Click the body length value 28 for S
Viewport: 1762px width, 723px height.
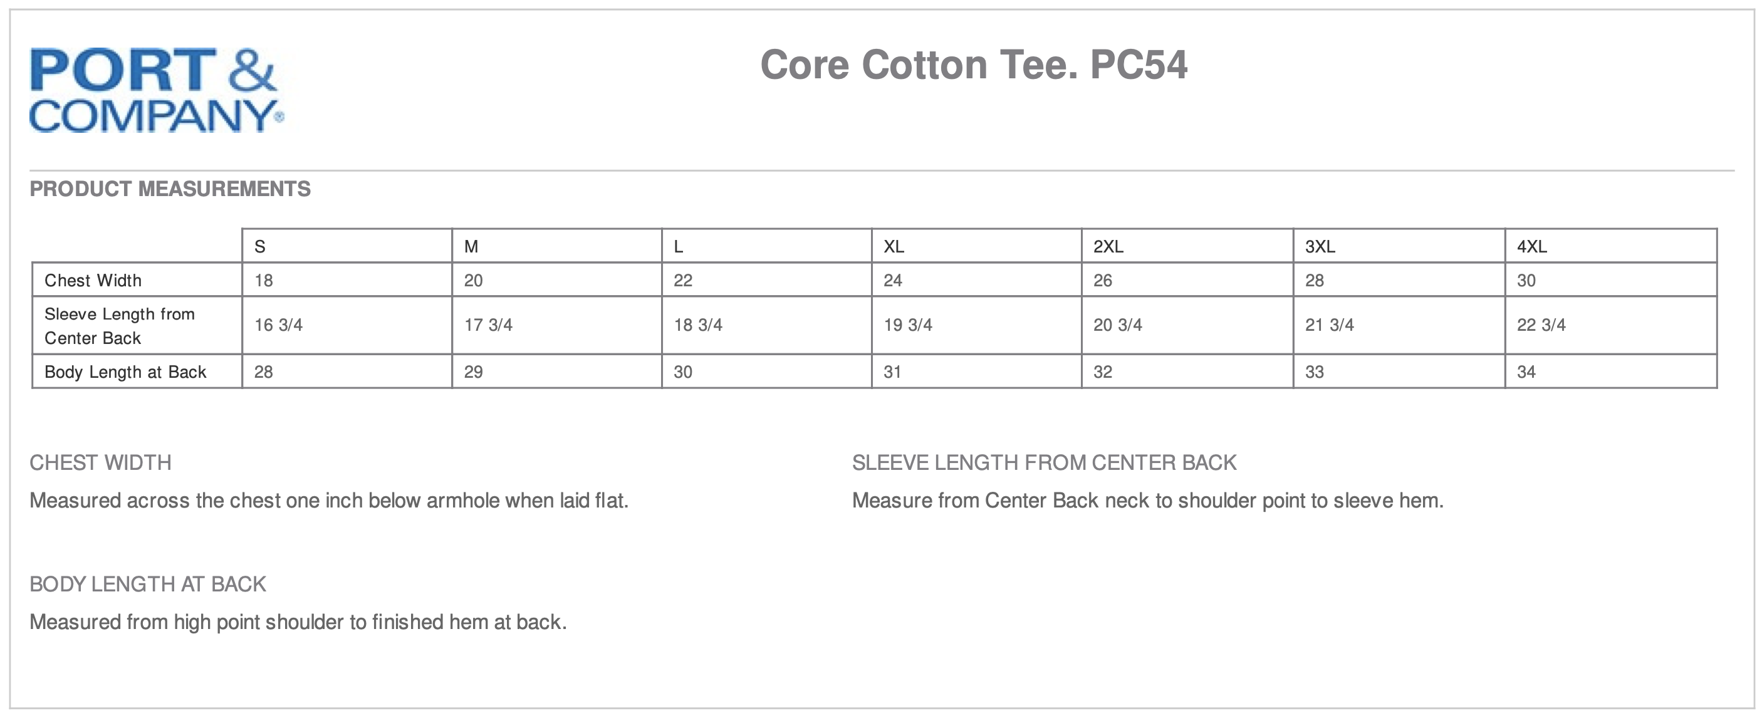tap(263, 372)
